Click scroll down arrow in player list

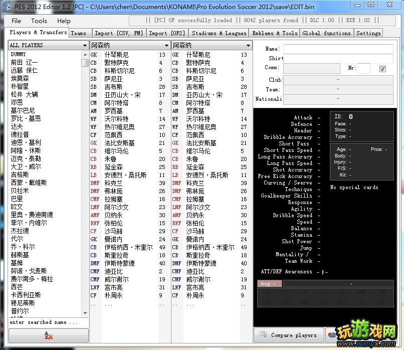click(85, 313)
